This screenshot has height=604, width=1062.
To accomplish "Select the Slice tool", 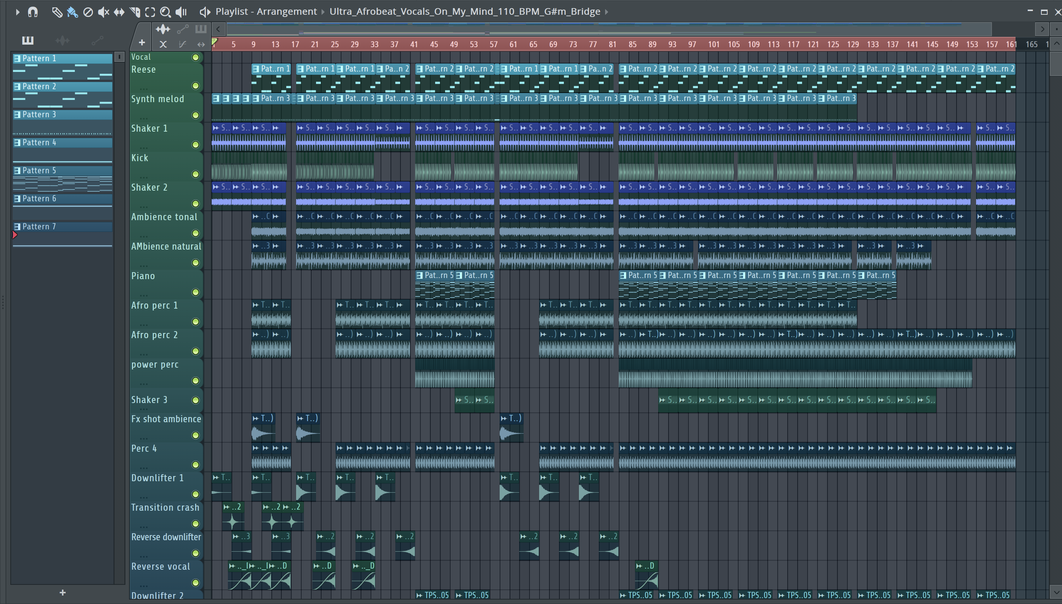I will 135,12.
